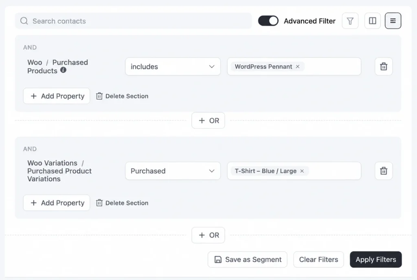The image size is (417, 280).
Task: Open the funnel filter icon button
Action: point(350,21)
